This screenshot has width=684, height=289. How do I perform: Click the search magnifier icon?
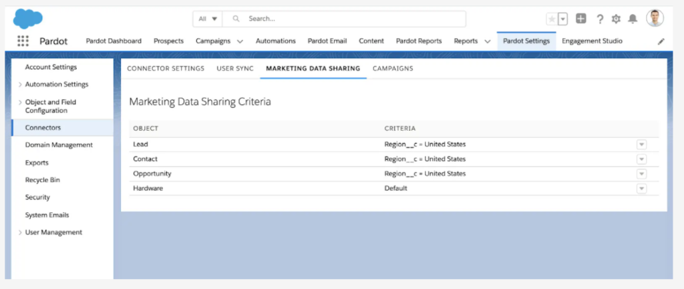236,19
